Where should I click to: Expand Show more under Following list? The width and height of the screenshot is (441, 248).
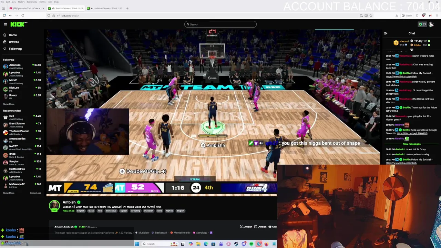(9, 104)
